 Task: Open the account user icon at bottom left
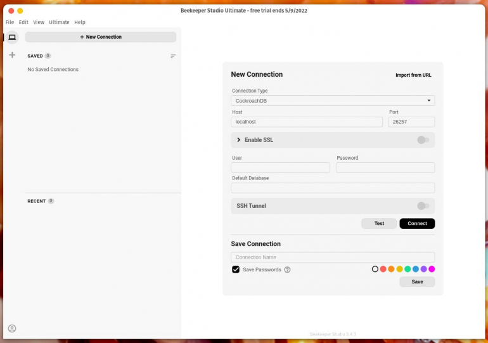12,328
